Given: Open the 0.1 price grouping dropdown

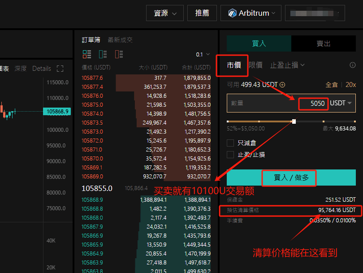Looking at the screenshot, I should pos(203,55).
